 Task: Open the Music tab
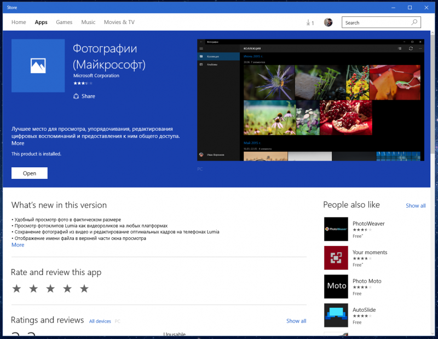point(88,22)
